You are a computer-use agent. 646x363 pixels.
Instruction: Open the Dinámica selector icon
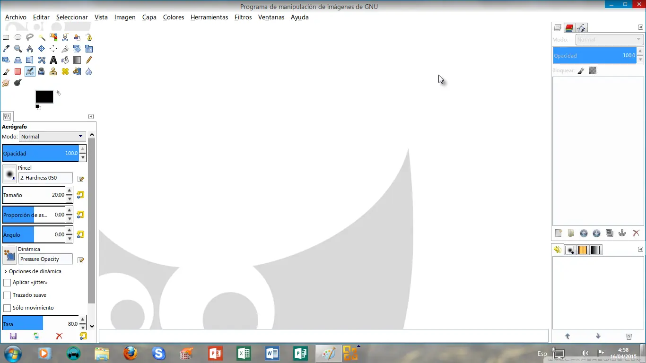click(9, 255)
